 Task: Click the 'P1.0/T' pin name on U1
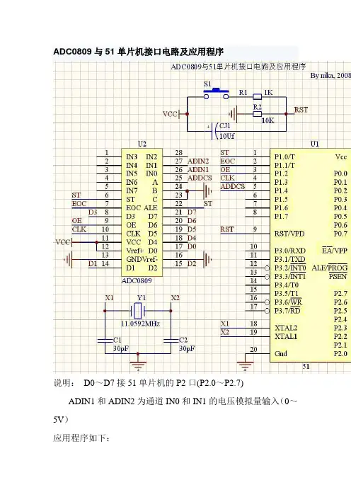[284, 157]
